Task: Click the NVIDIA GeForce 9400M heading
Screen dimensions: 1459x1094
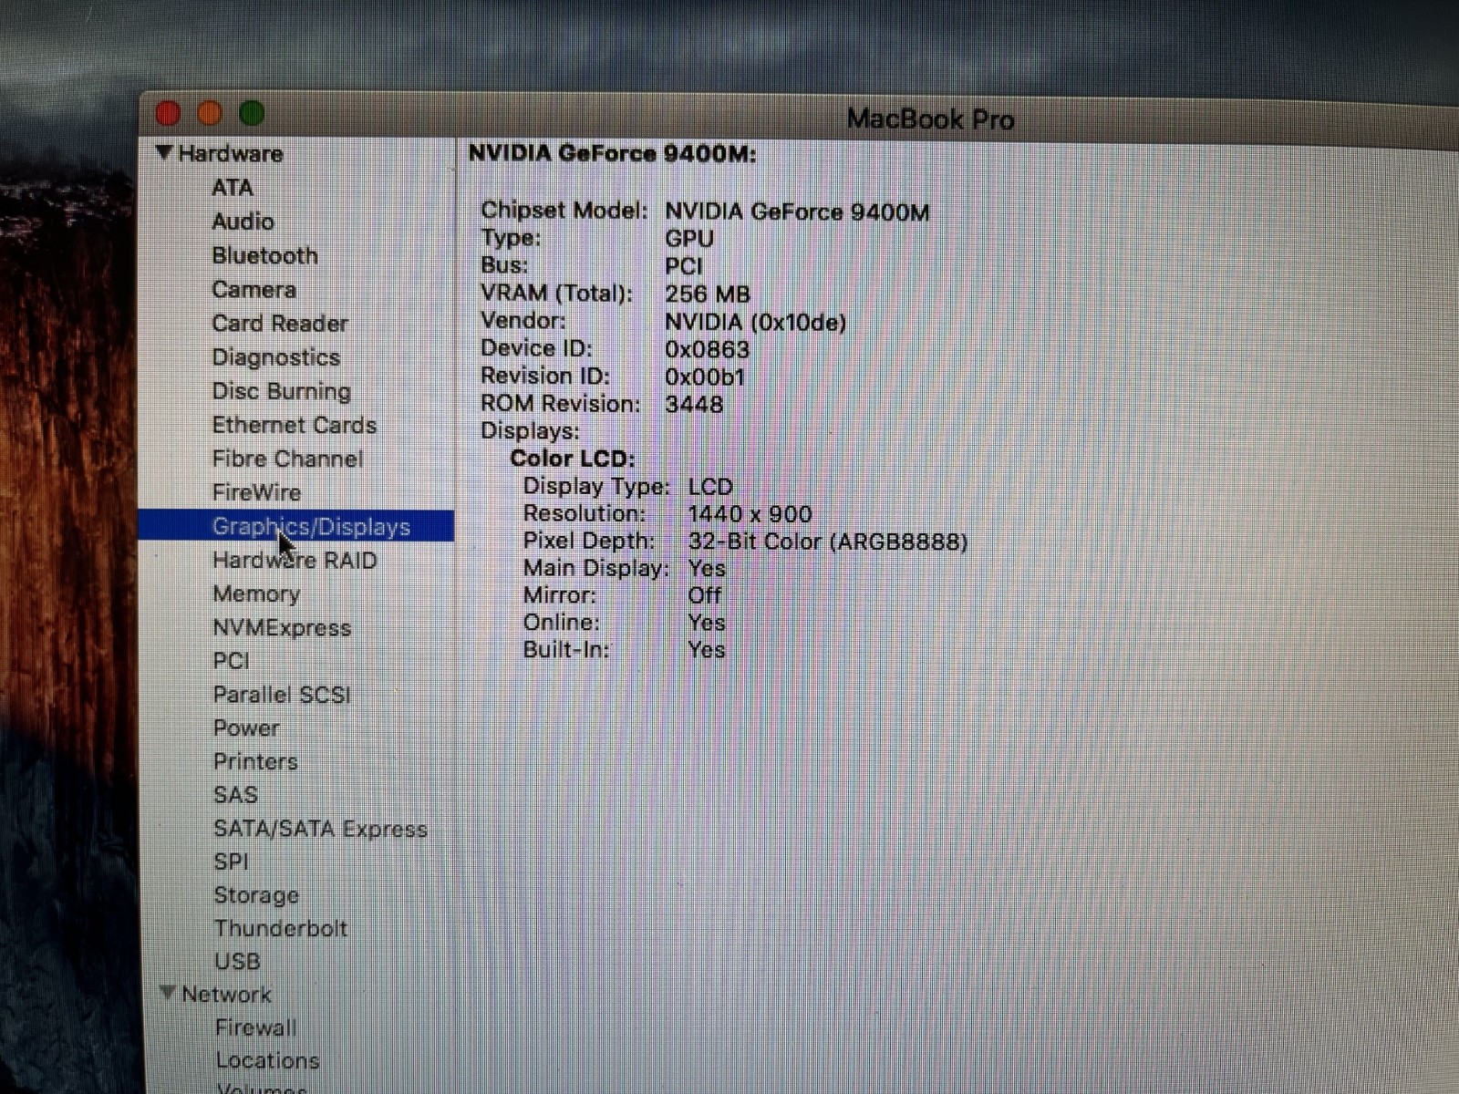Action: coord(613,153)
